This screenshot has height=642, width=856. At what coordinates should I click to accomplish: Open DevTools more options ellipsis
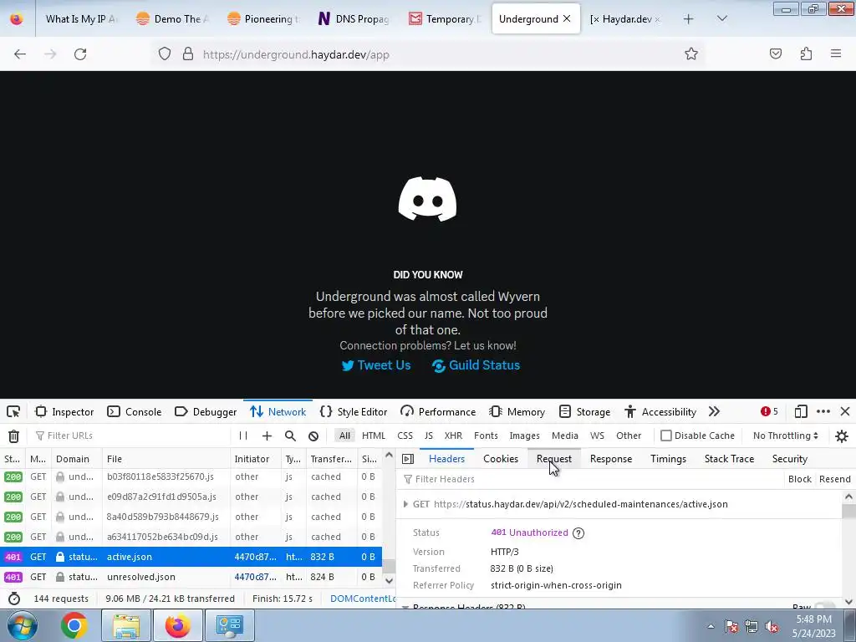coord(823,411)
